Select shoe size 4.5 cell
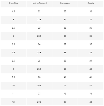The height and width of the screenshot is (106, 104). (13, 11)
